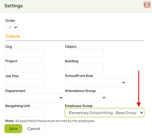Click the Building text field
The width and height of the screenshot is (152, 138).
pyautogui.click(x=84, y=68)
